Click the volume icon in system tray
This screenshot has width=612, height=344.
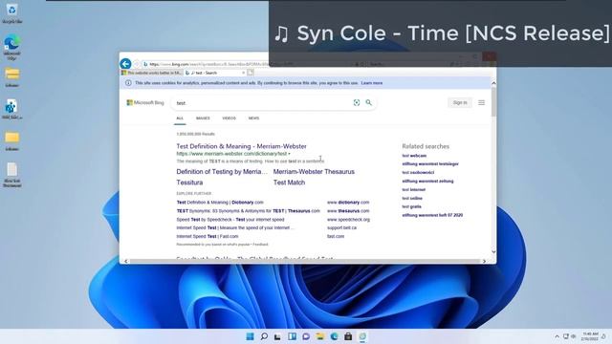tap(573, 336)
